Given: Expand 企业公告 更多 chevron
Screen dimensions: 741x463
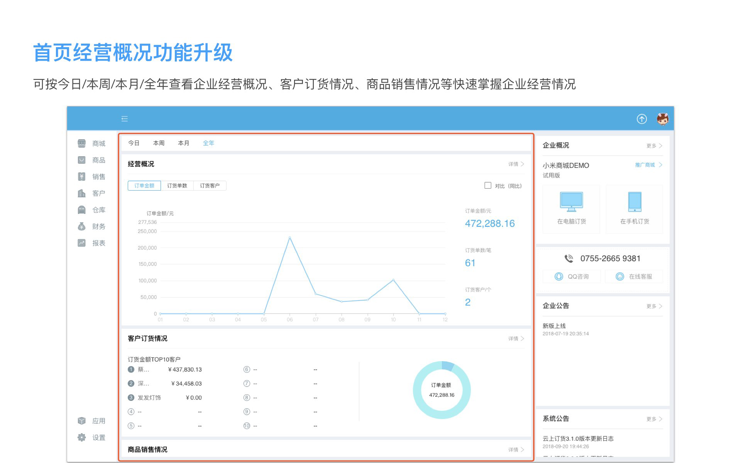Looking at the screenshot, I should [660, 306].
